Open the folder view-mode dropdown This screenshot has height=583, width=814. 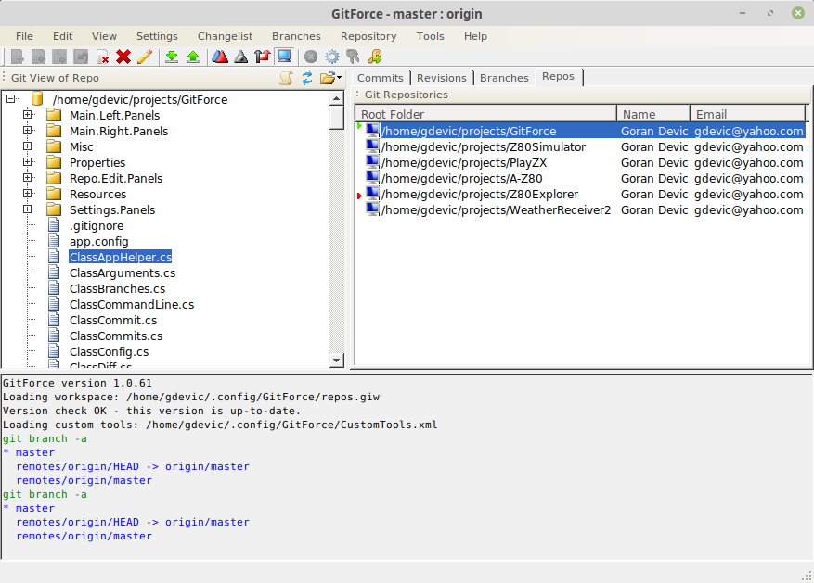point(330,78)
